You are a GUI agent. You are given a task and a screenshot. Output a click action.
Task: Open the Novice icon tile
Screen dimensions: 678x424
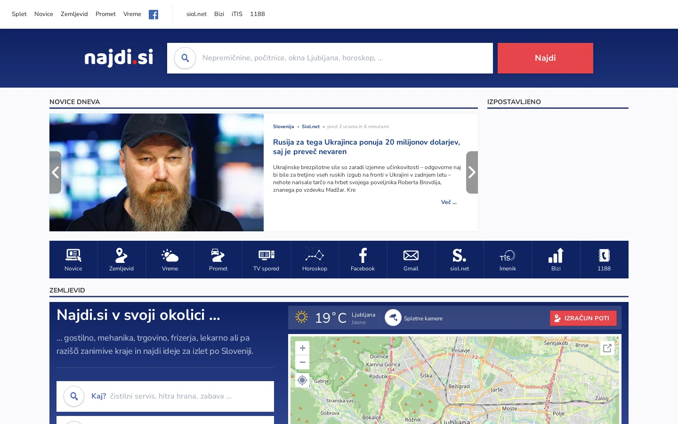73,260
